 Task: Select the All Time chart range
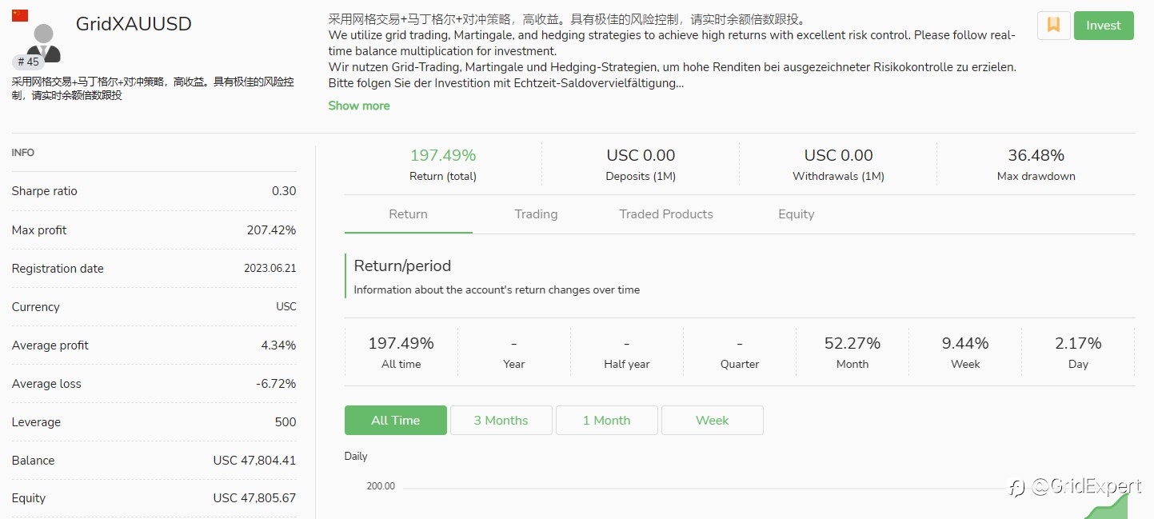click(x=396, y=421)
